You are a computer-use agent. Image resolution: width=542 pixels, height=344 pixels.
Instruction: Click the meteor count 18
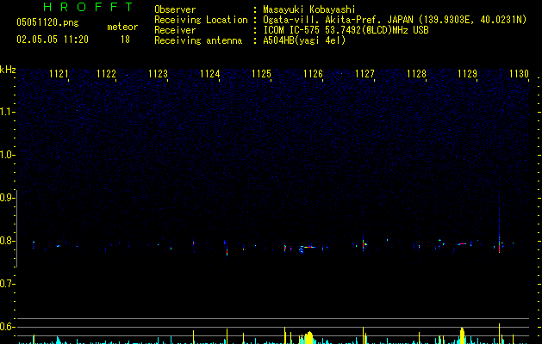pyautogui.click(x=125, y=40)
